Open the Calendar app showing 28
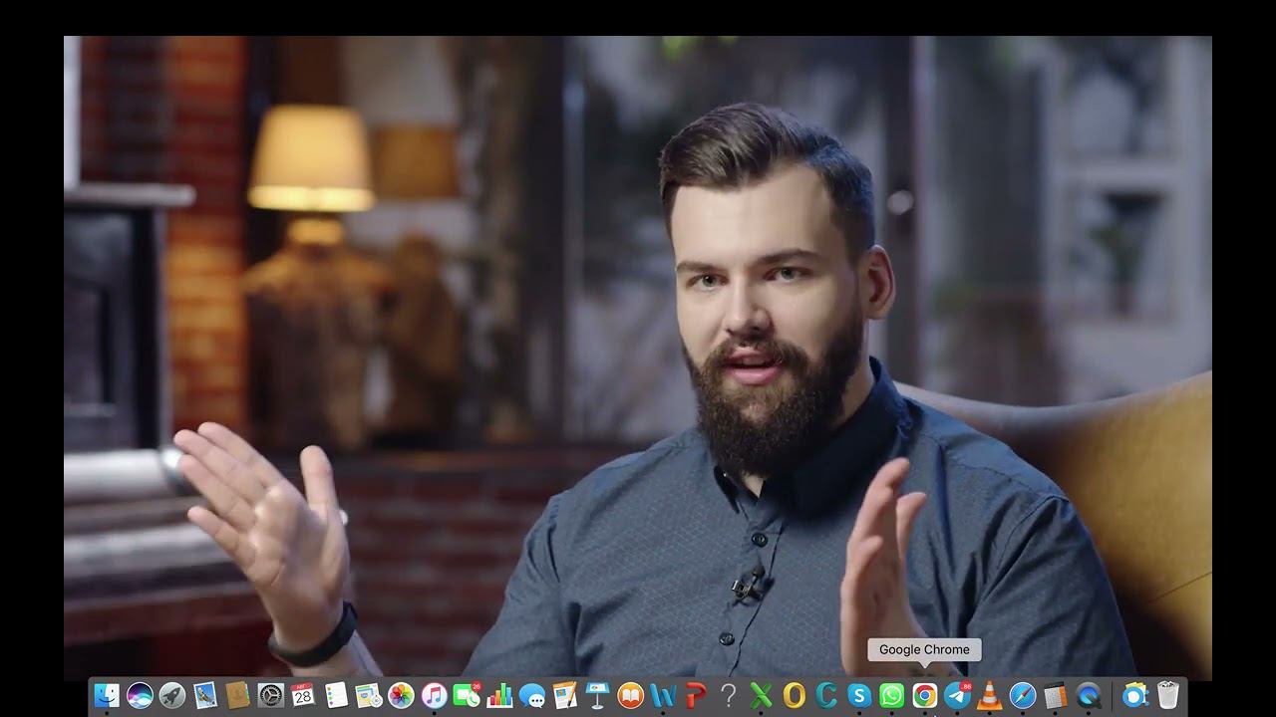This screenshot has height=717, width=1276. point(303,695)
